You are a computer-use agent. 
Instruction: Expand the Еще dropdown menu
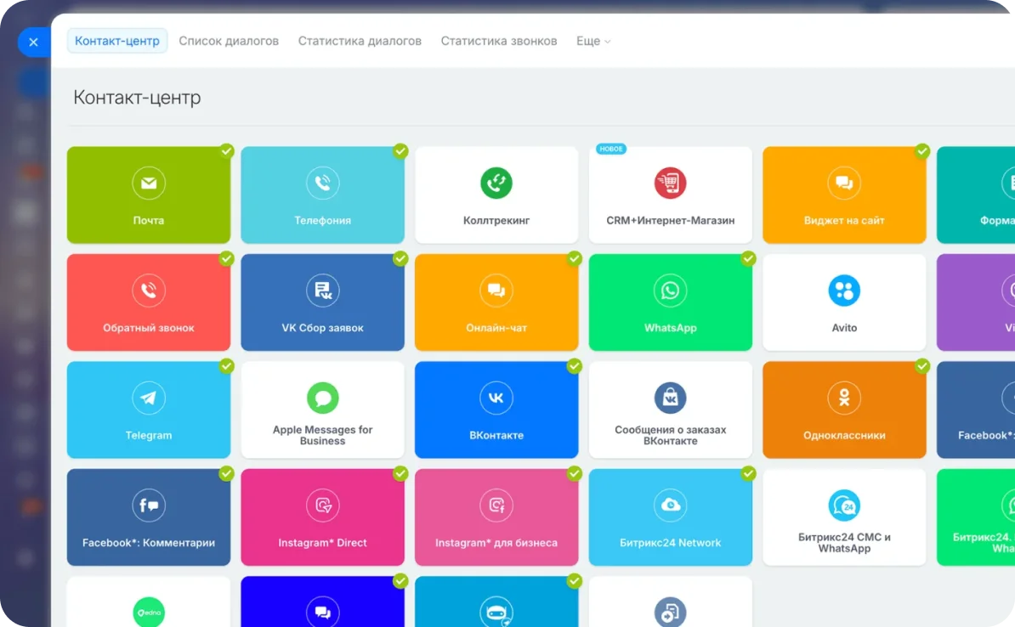[593, 41]
